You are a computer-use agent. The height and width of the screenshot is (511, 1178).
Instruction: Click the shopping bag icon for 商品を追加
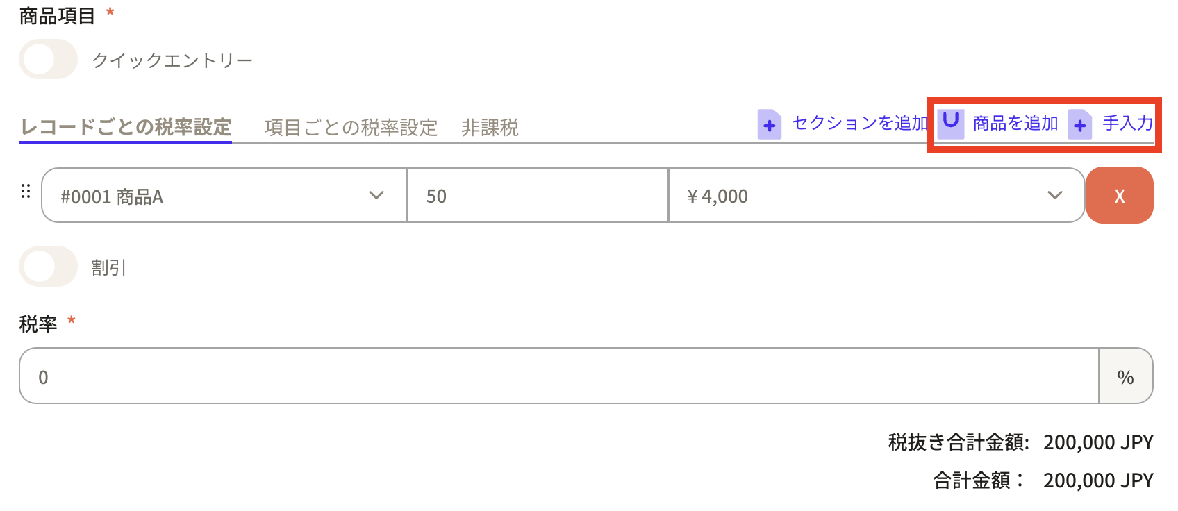pos(950,123)
